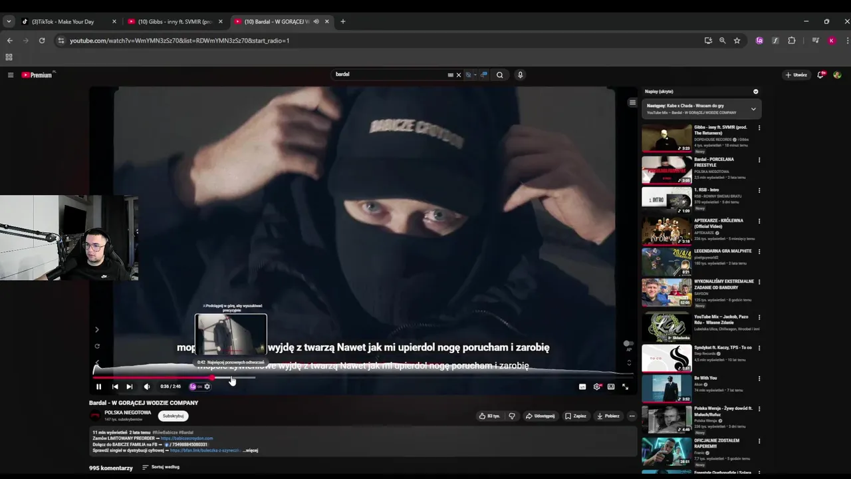Pause the video with the pause button
Screen dimensions: 851x479
click(98, 387)
